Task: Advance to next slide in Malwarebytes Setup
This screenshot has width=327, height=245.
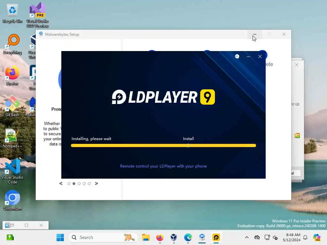Action: (x=96, y=183)
